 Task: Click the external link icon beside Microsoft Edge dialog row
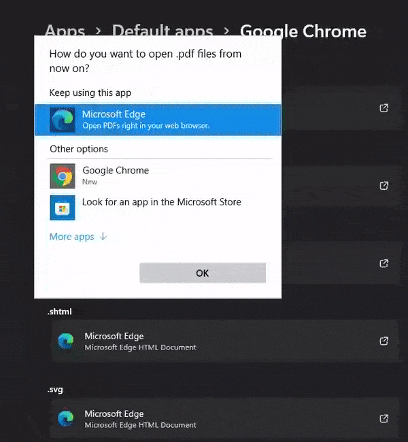tap(384, 108)
